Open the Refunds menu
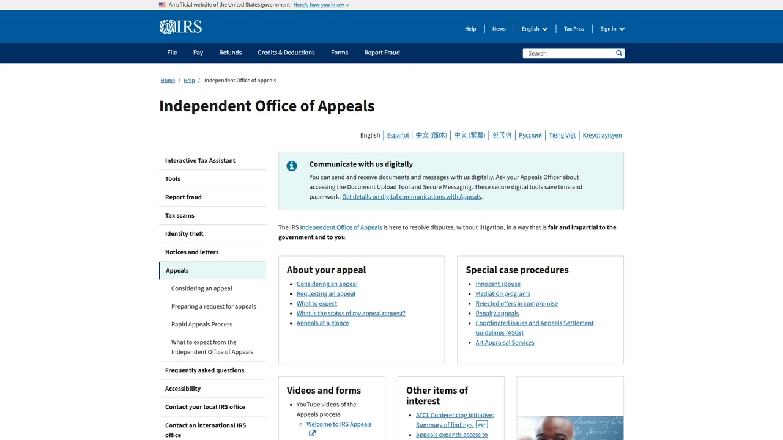783x440 pixels. click(231, 53)
